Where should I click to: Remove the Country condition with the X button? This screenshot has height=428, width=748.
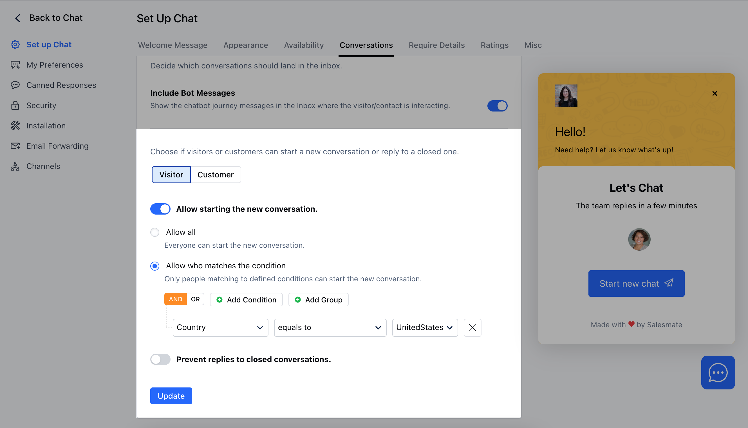[472, 327]
